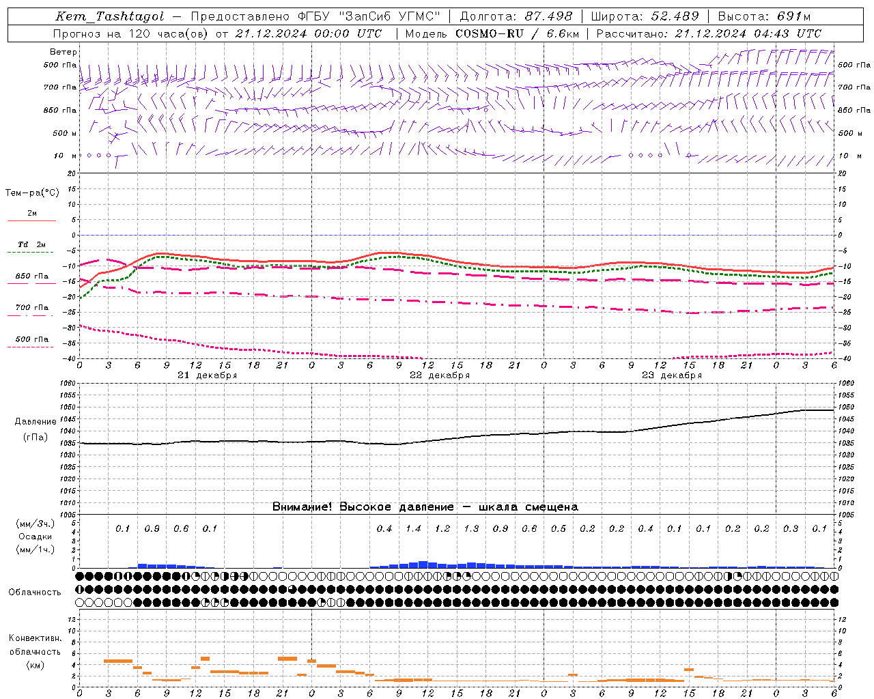Viewport: 874px width, 699px height.
Task: Click the 'Высота: 691м' elevation text
Action: click(764, 16)
